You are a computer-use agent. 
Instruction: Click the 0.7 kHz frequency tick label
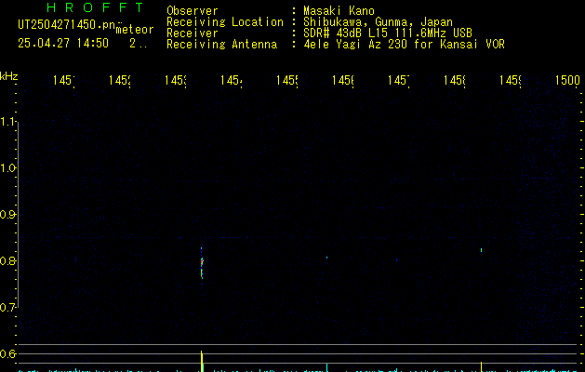tap(8, 308)
